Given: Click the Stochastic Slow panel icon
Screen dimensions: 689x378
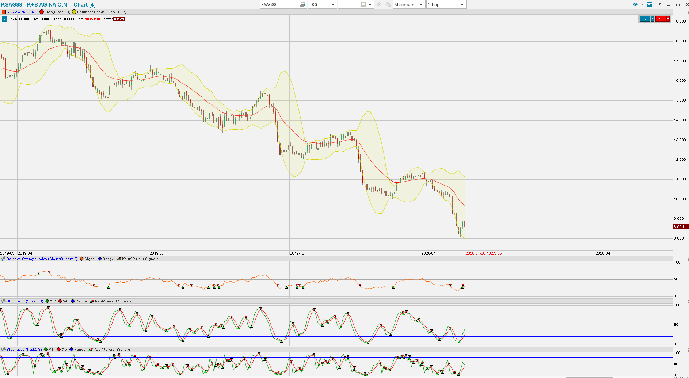Looking at the screenshot, I should 3,301.
